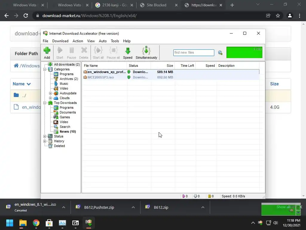The image size is (306, 230).
Task: Open Programs under Top Downloads
Action: tap(67, 108)
